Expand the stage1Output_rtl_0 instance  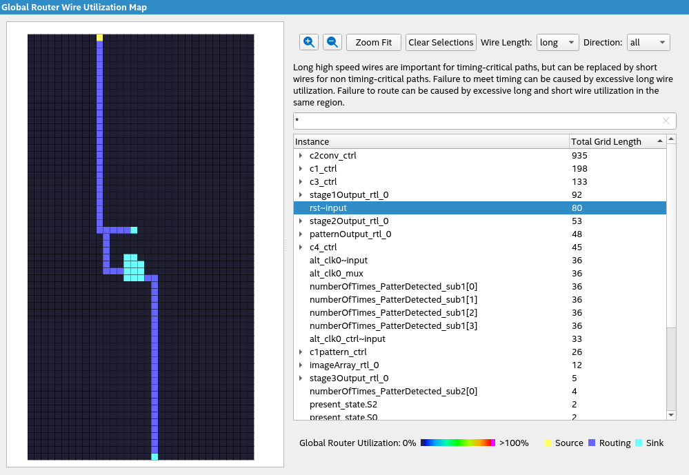(301, 195)
